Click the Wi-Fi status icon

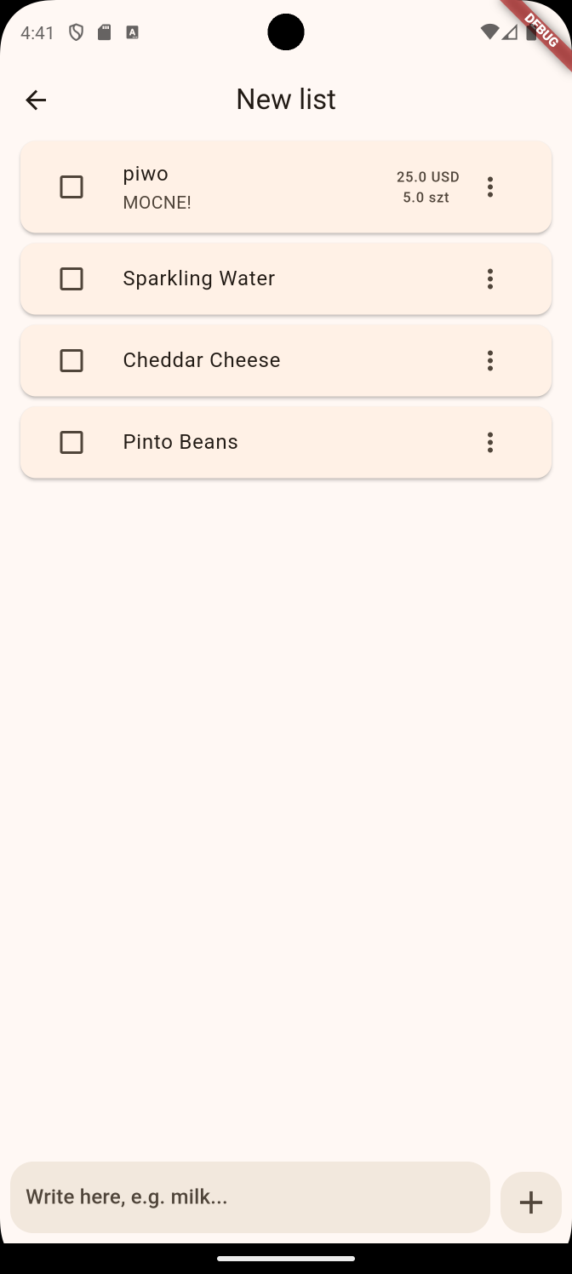click(489, 32)
